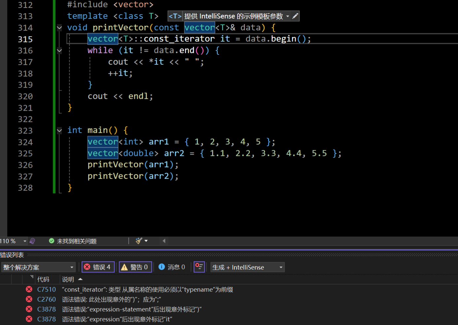Click the '未找到相关问题' status text
458x325 pixels.
[x=77, y=241]
